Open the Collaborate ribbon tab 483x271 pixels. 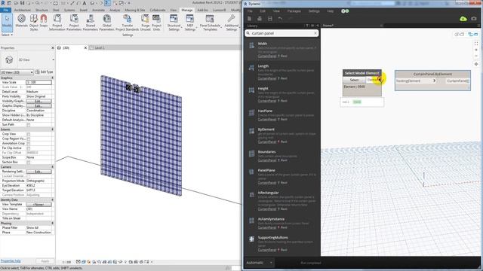click(x=158, y=10)
